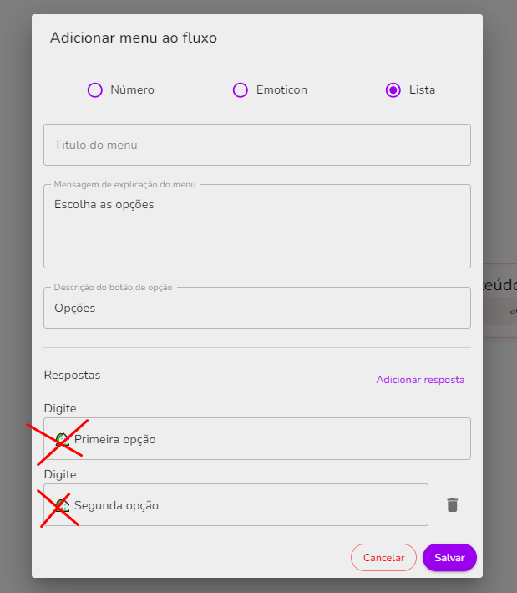
Task: Click the Adicionar resposta link
Action: [x=420, y=380]
